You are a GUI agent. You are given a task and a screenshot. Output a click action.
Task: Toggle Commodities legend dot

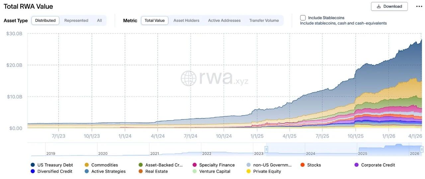pos(87,165)
